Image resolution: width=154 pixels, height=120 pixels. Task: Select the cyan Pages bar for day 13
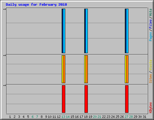pos(64,31)
